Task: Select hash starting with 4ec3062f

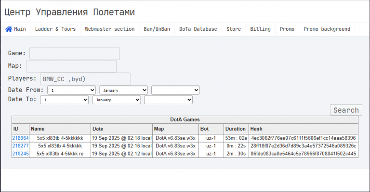Action: [304, 138]
